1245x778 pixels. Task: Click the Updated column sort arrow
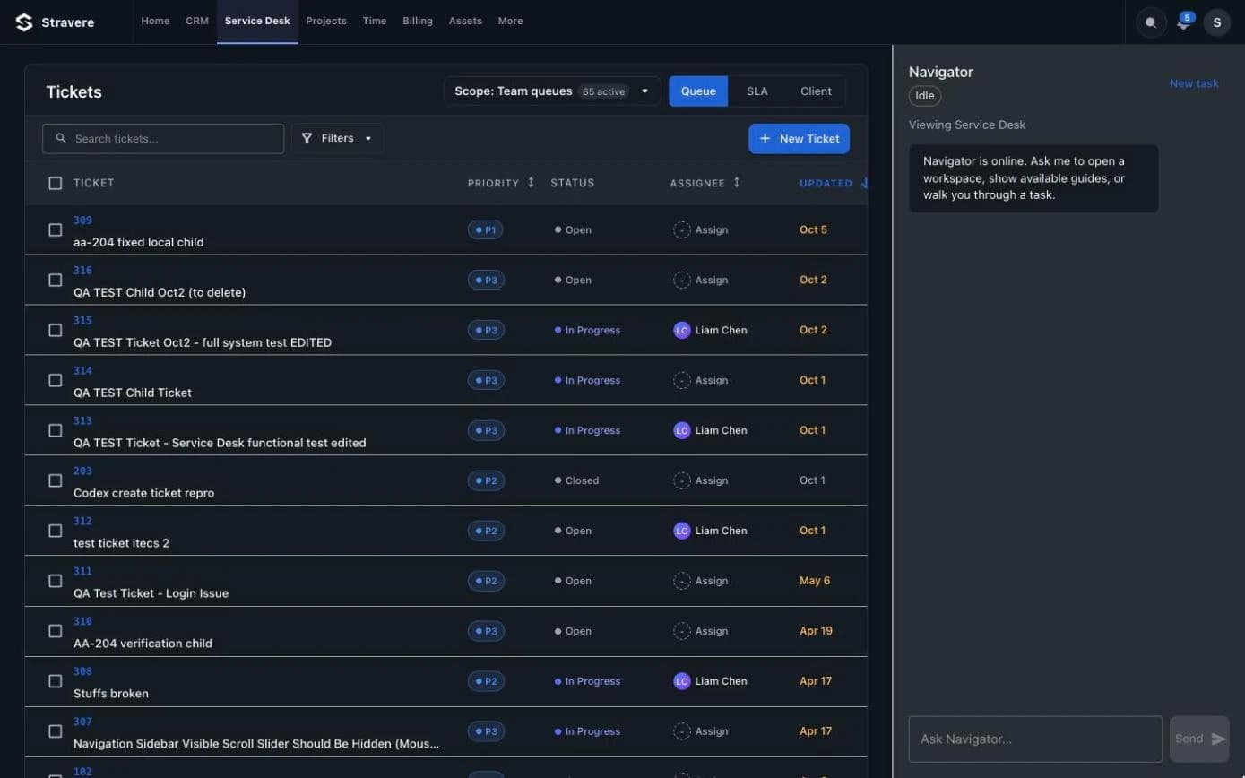864,183
